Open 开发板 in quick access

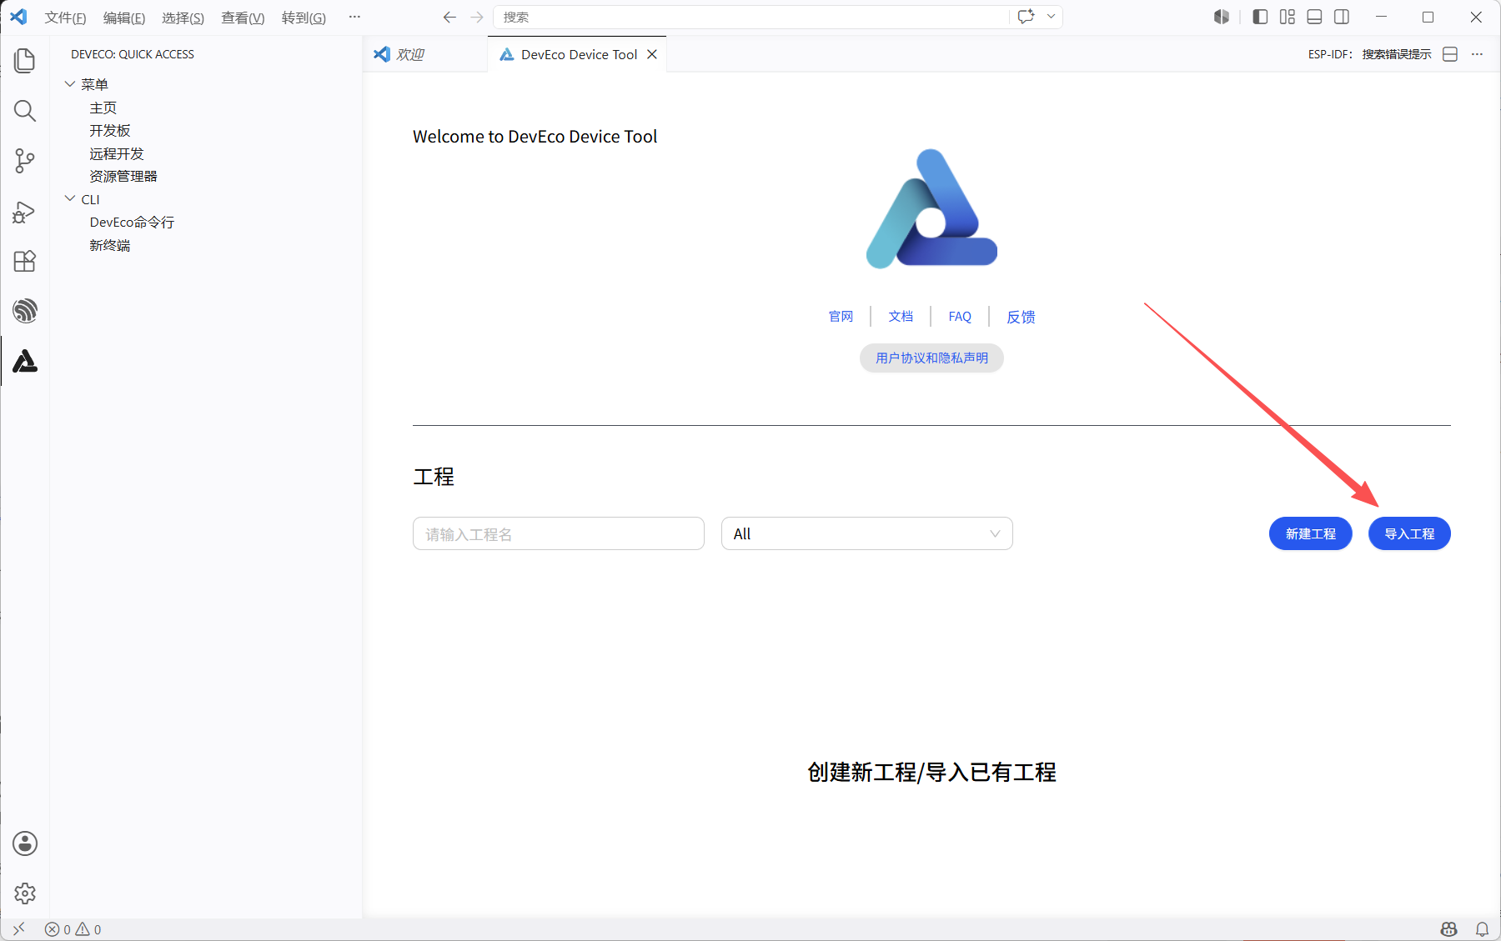click(110, 131)
